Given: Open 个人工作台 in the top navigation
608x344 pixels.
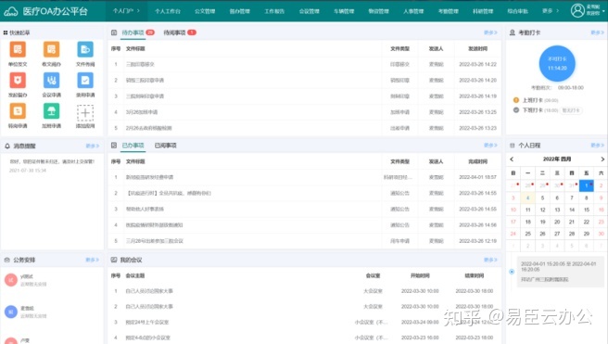Looking at the screenshot, I should click(168, 11).
